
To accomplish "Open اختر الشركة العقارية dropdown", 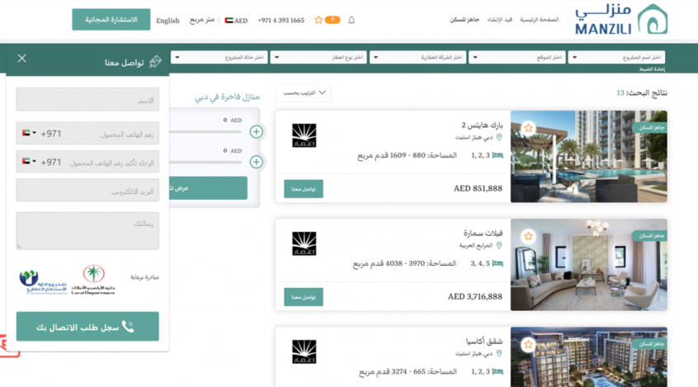I will pos(418,58).
